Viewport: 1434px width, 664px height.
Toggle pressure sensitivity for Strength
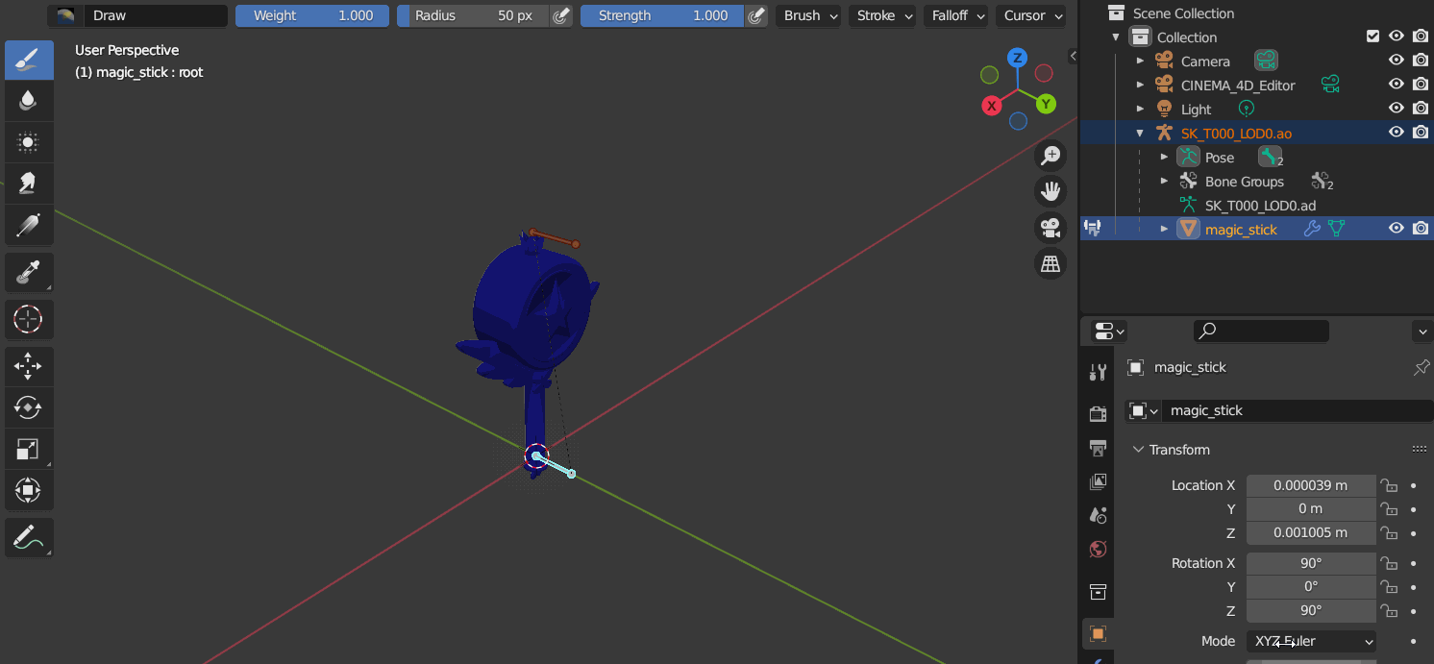coord(756,15)
